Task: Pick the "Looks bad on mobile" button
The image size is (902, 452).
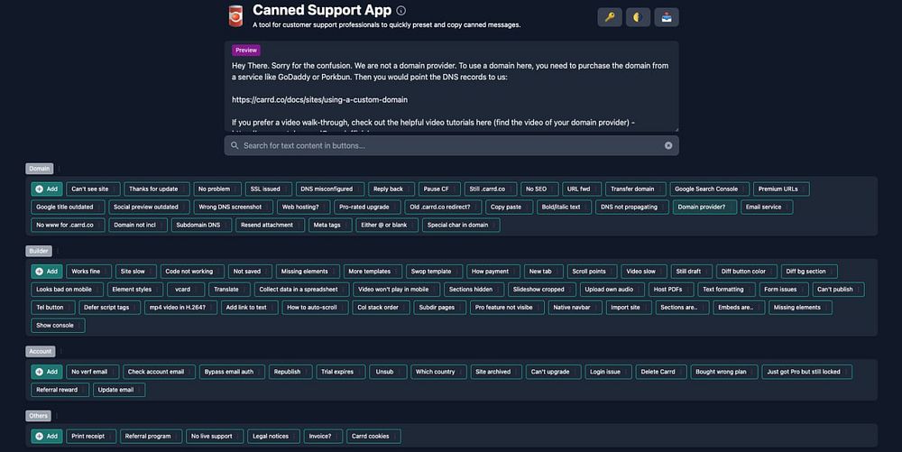Action: (68, 289)
